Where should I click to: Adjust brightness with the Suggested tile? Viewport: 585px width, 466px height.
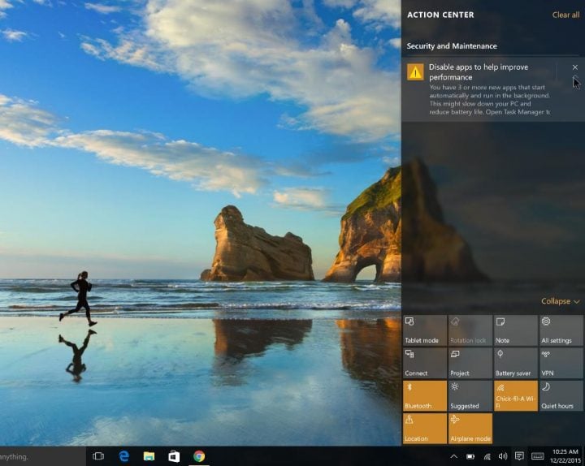[470, 395]
